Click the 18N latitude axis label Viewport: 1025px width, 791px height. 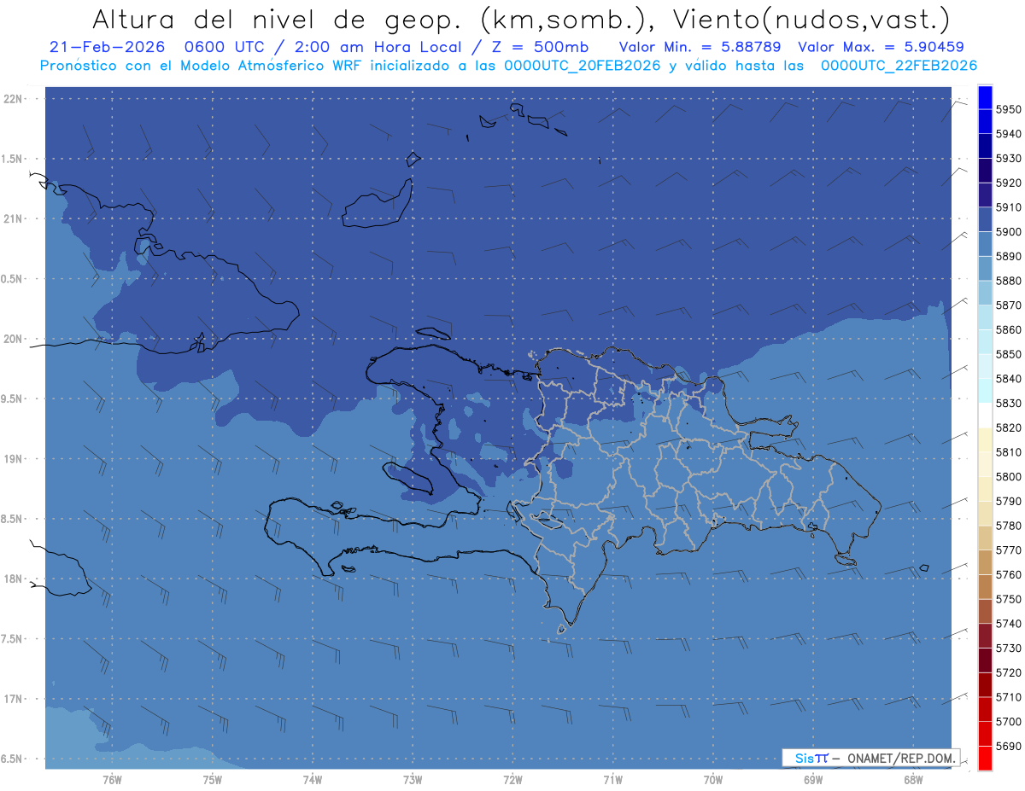(13, 579)
